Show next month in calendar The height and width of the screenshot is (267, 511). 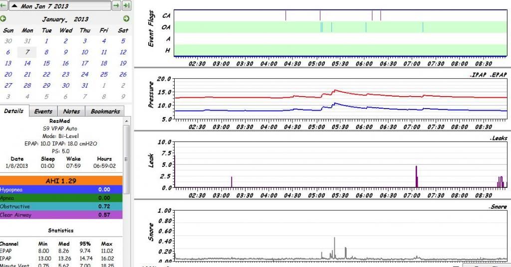126,19
